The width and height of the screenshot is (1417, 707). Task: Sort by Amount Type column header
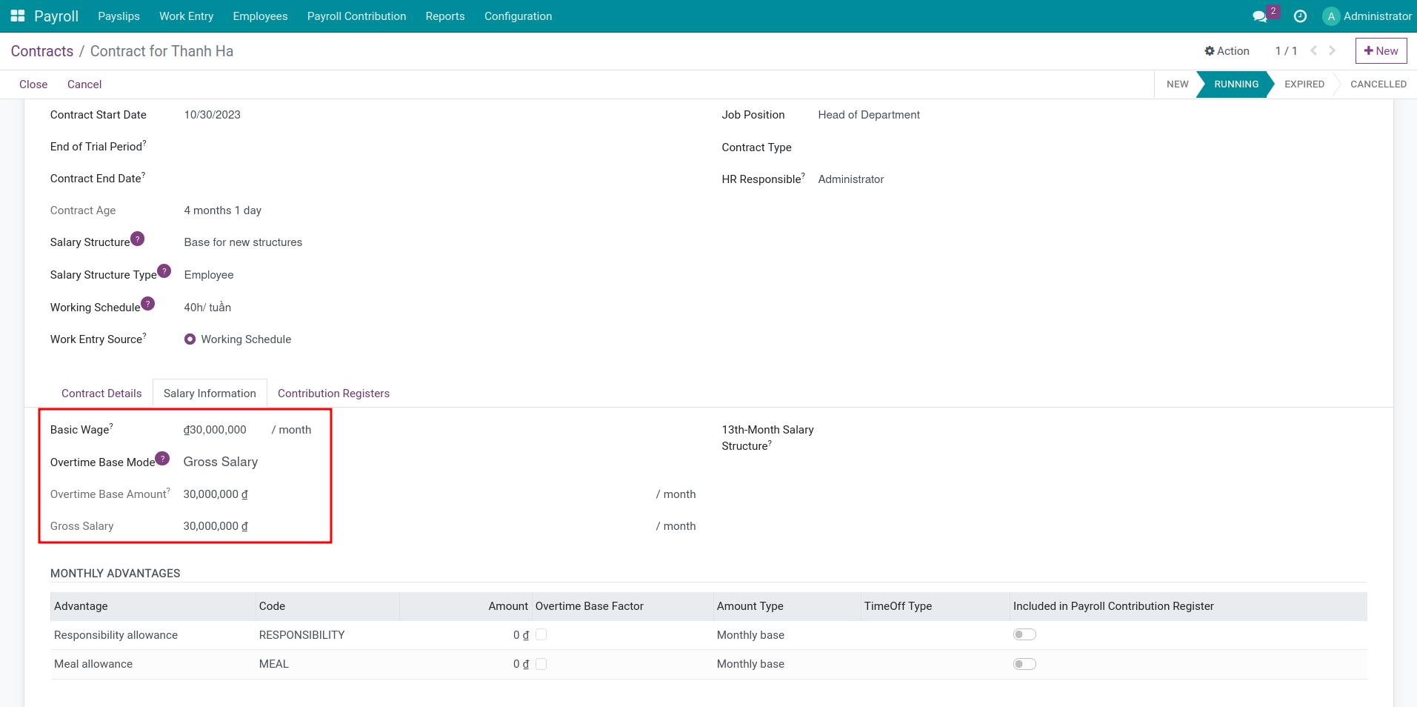(787, 606)
